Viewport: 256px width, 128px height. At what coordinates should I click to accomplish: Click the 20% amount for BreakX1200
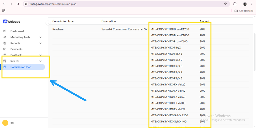tap(202, 29)
